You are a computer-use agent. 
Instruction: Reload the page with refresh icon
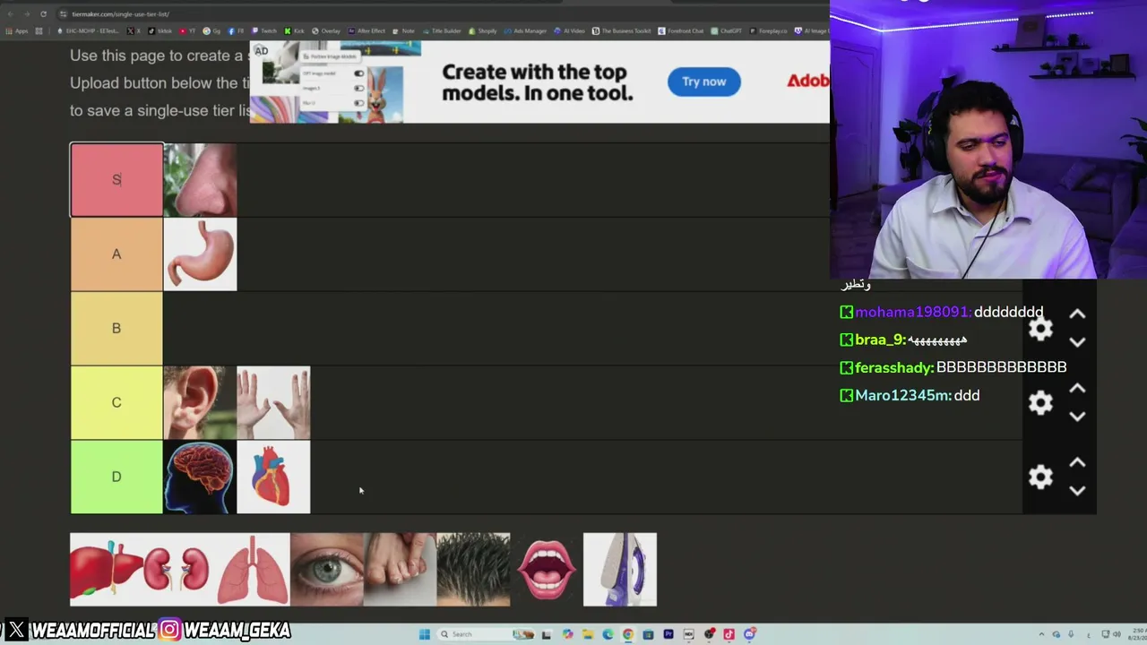click(x=43, y=14)
